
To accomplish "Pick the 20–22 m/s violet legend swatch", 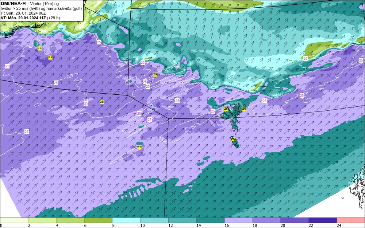I will coord(295,220).
